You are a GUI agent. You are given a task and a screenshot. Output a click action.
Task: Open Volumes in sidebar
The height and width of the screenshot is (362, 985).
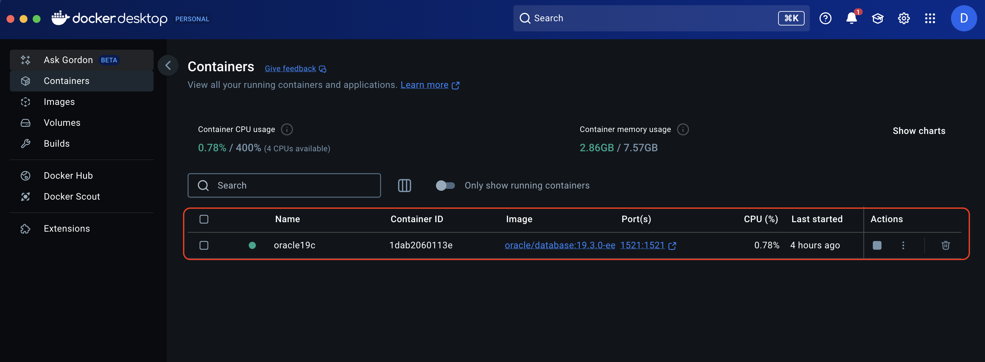pos(62,123)
